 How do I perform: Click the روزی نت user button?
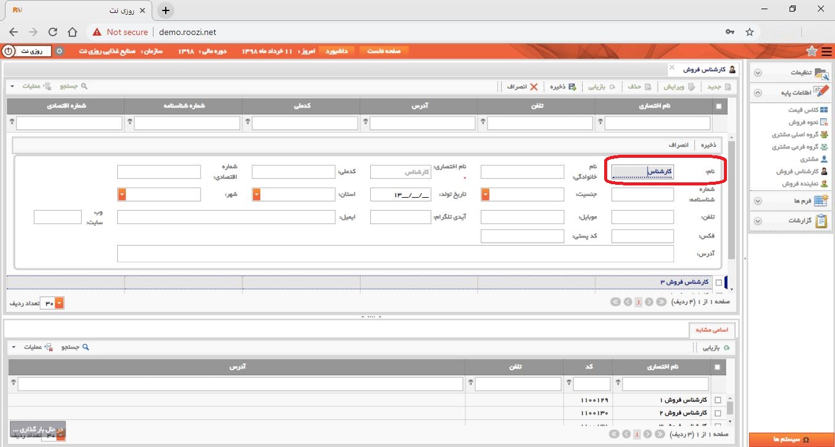34,51
